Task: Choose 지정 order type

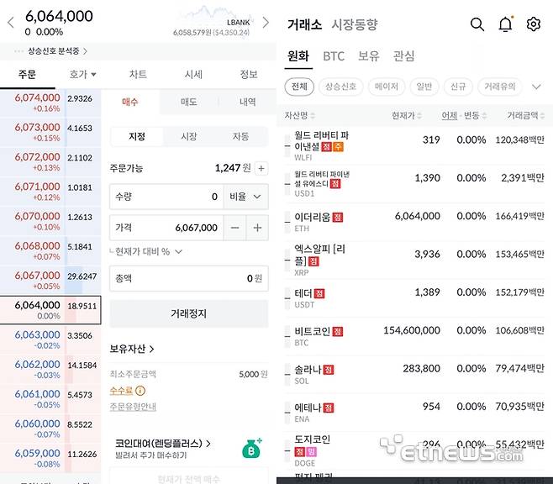Action: coord(137,136)
